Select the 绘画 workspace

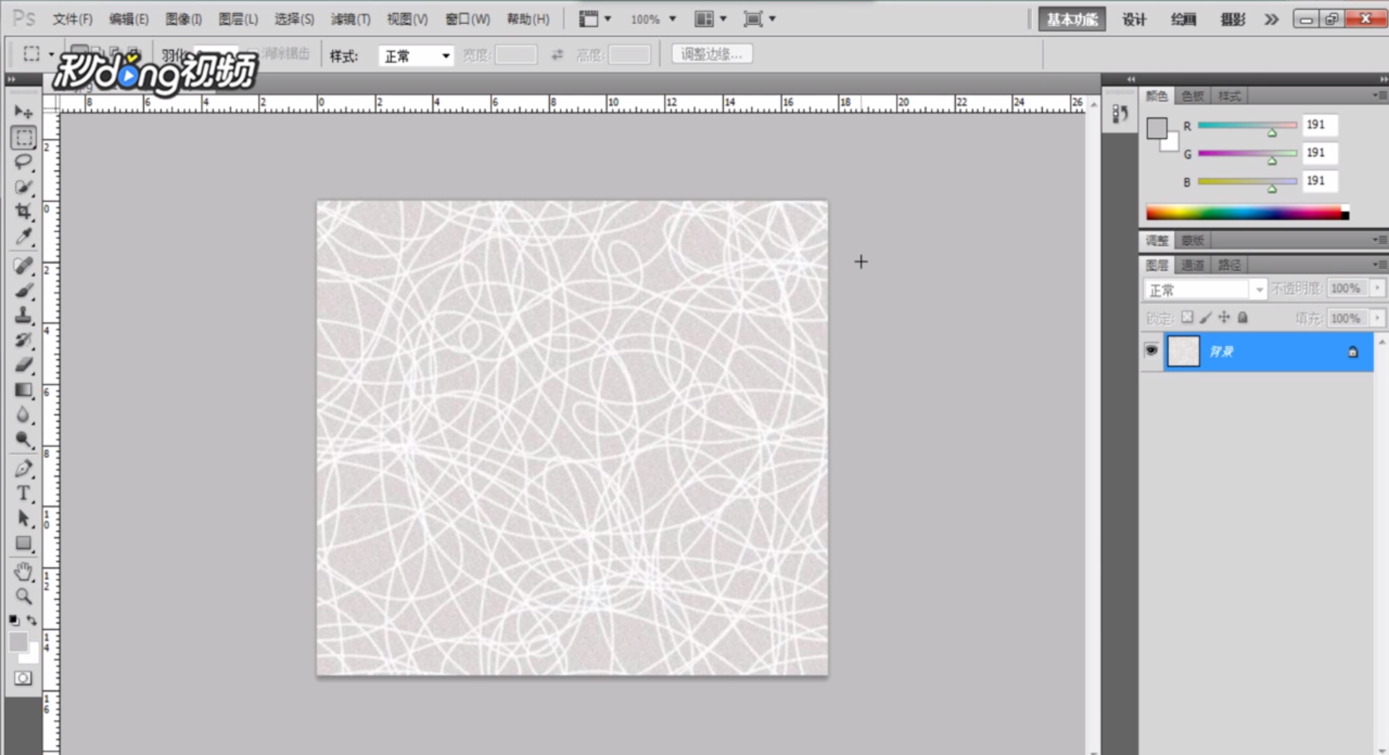coord(1183,20)
